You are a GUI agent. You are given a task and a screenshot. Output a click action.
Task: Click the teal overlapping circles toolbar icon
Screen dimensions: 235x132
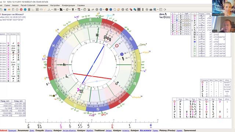(x=135, y=10)
